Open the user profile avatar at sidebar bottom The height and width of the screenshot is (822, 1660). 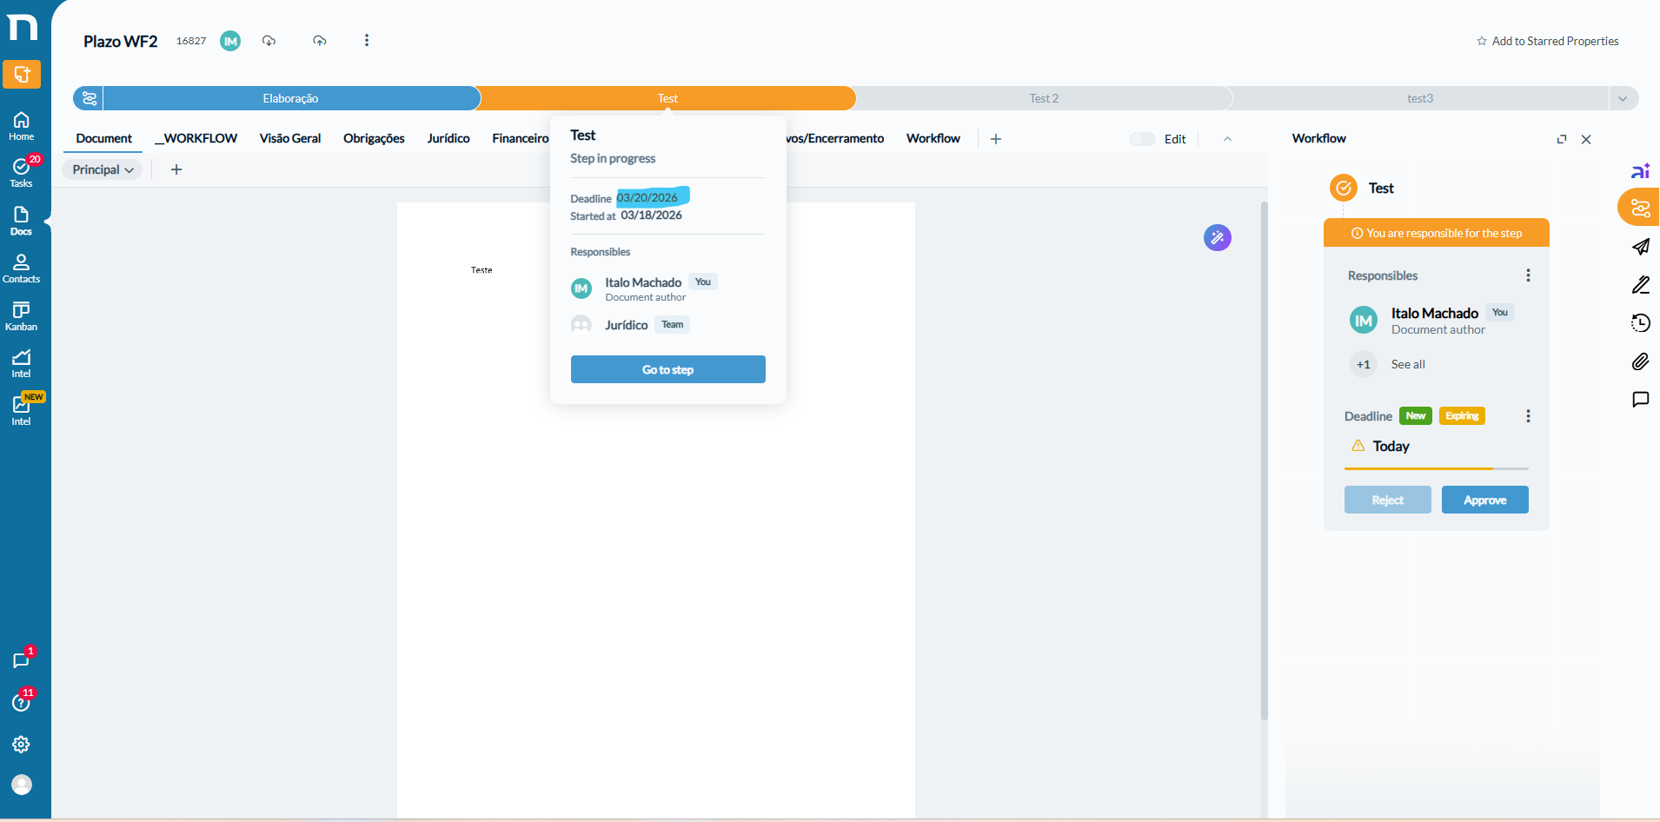[x=22, y=785]
